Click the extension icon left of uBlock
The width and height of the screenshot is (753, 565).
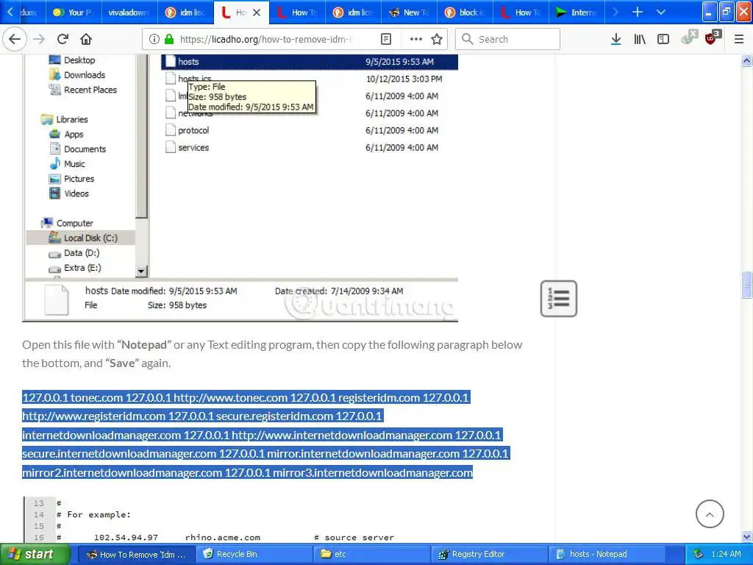coord(689,38)
